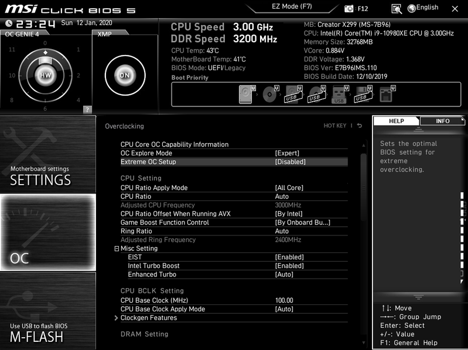Screen dimensions: 468x350
Task: Expand the Clockgen Features submenu
Action: [234, 317]
